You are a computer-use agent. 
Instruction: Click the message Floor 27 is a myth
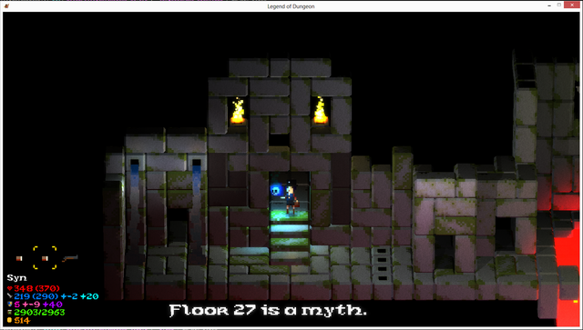(x=268, y=310)
